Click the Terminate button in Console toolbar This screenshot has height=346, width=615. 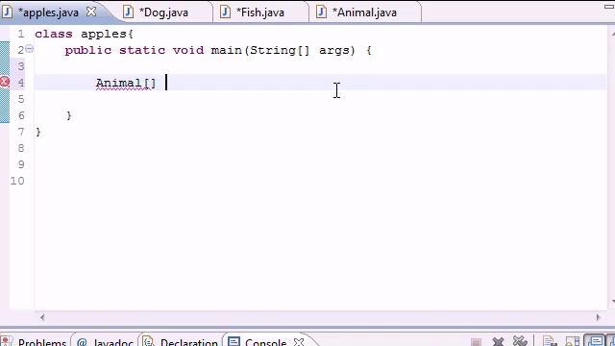coord(476,342)
